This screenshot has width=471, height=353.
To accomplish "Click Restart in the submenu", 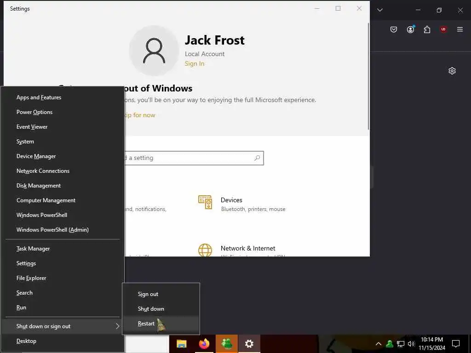I will point(161,324).
